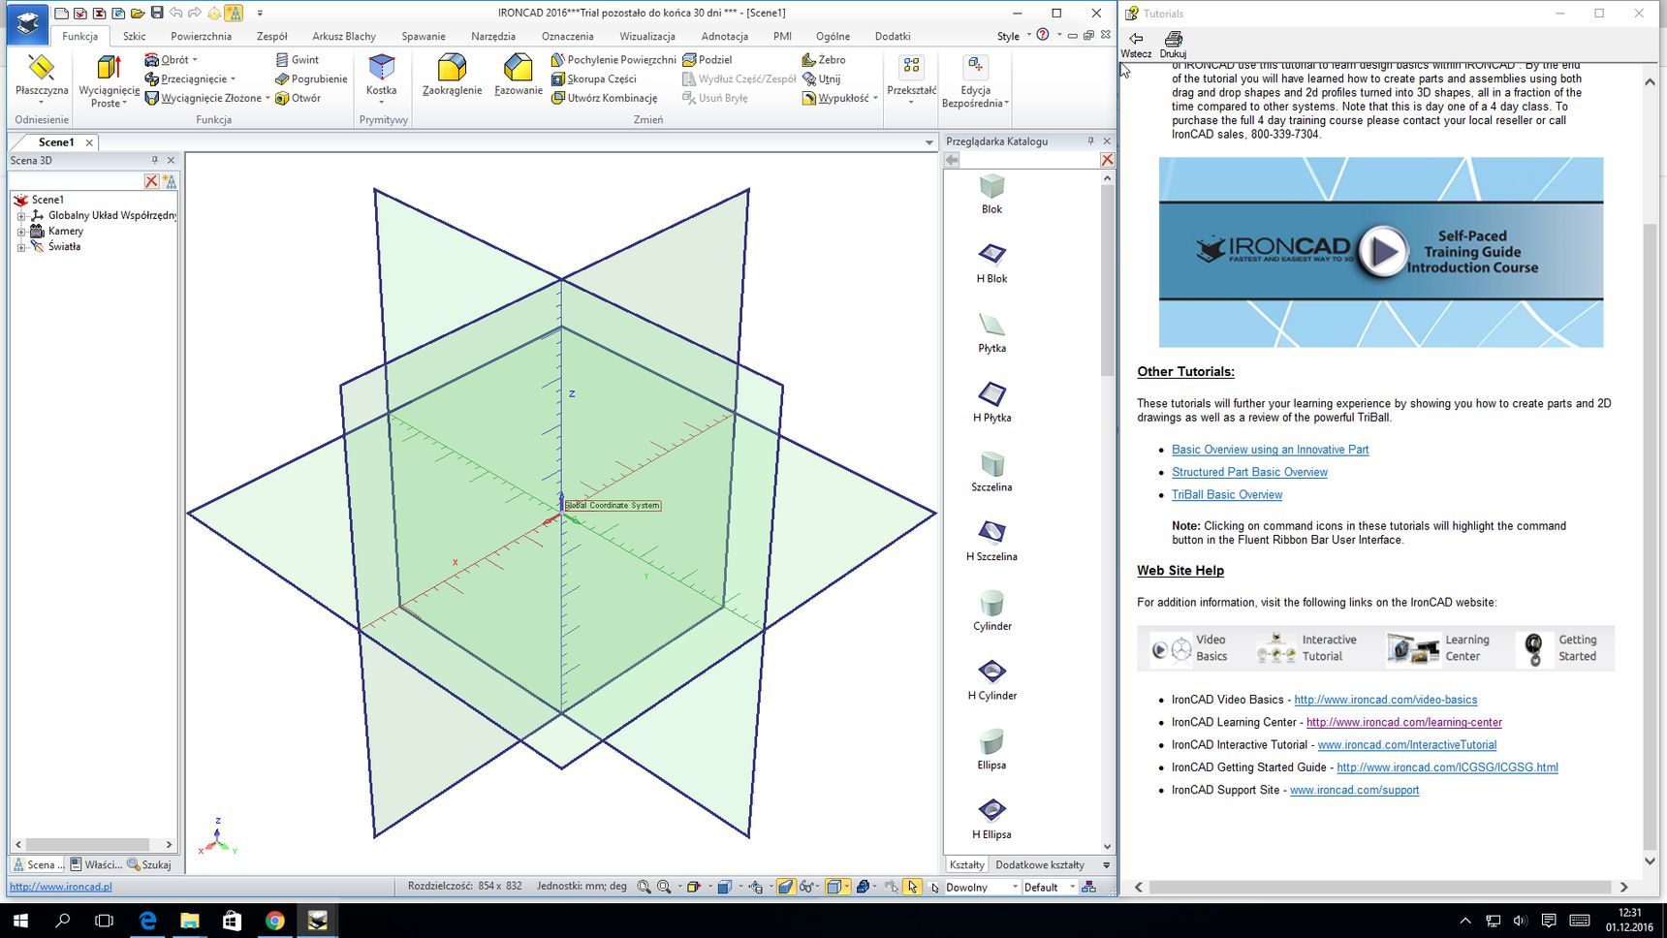Expand the Kamery tree node
Screen dimensions: 1667x938
pos(21,232)
